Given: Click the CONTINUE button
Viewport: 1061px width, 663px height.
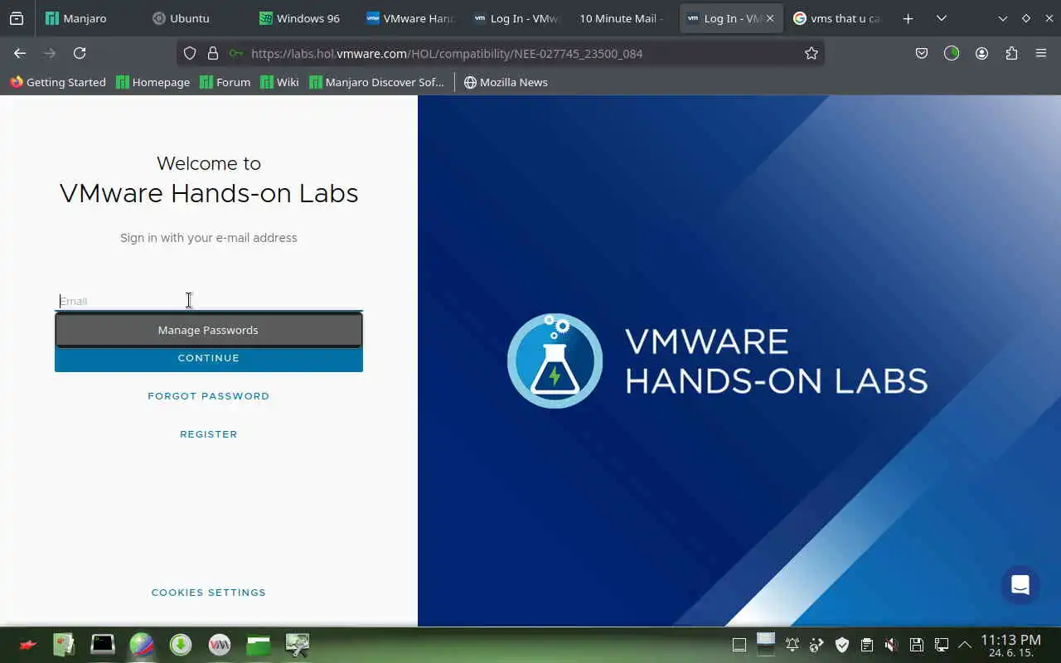Looking at the screenshot, I should click(x=209, y=358).
